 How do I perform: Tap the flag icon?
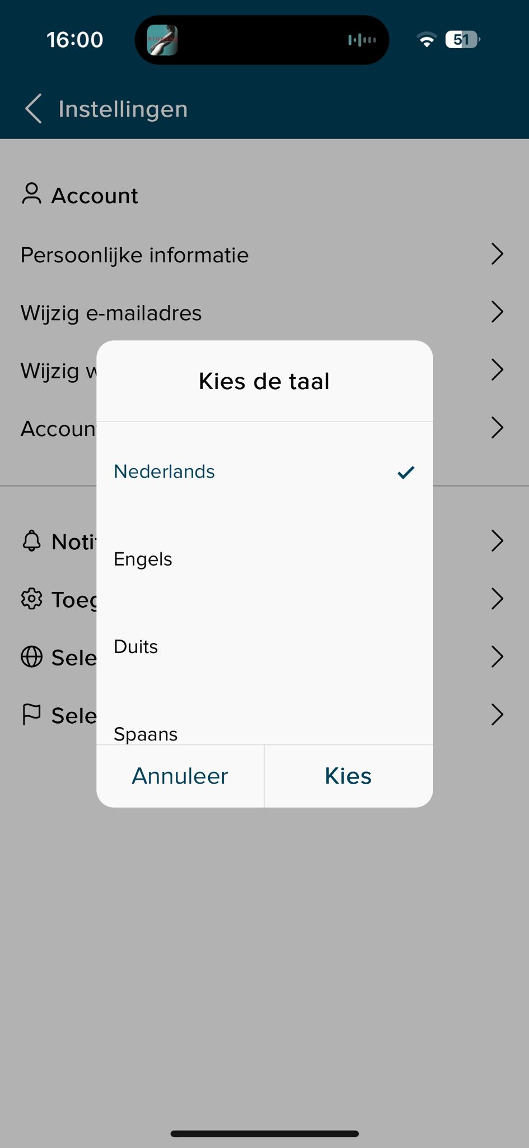tap(31, 715)
